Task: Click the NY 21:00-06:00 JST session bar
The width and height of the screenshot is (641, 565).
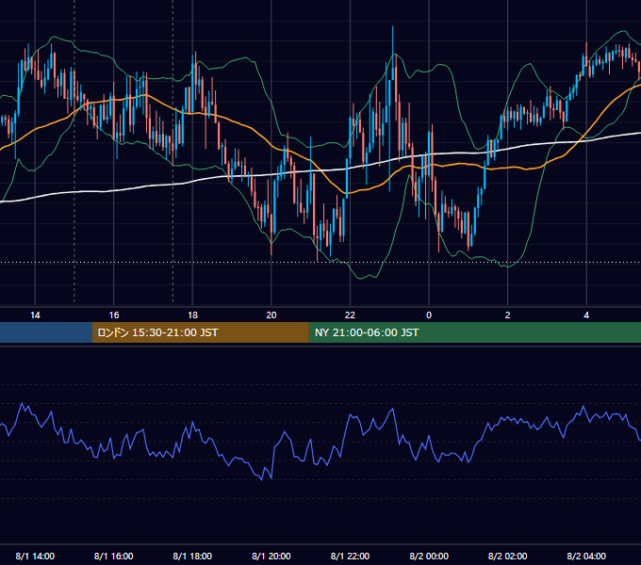Action: point(474,332)
